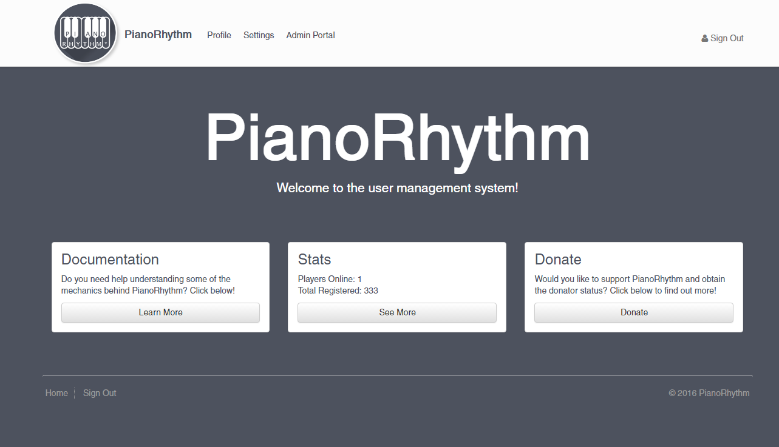Click the Learn More button
This screenshot has width=779, height=447.
160,312
